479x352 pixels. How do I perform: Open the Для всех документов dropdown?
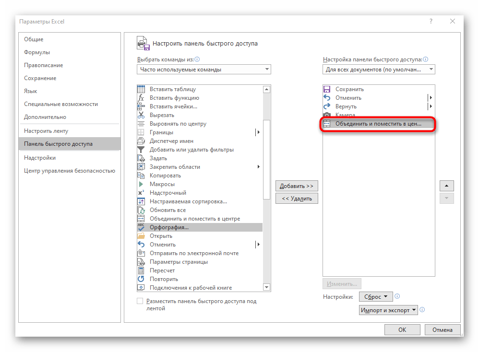click(379, 70)
